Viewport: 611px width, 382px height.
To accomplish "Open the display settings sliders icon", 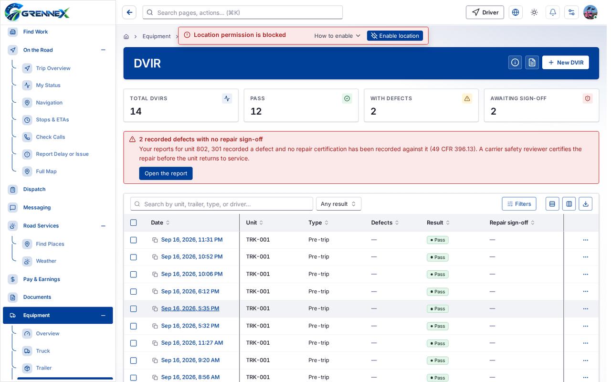I will click(x=571, y=12).
